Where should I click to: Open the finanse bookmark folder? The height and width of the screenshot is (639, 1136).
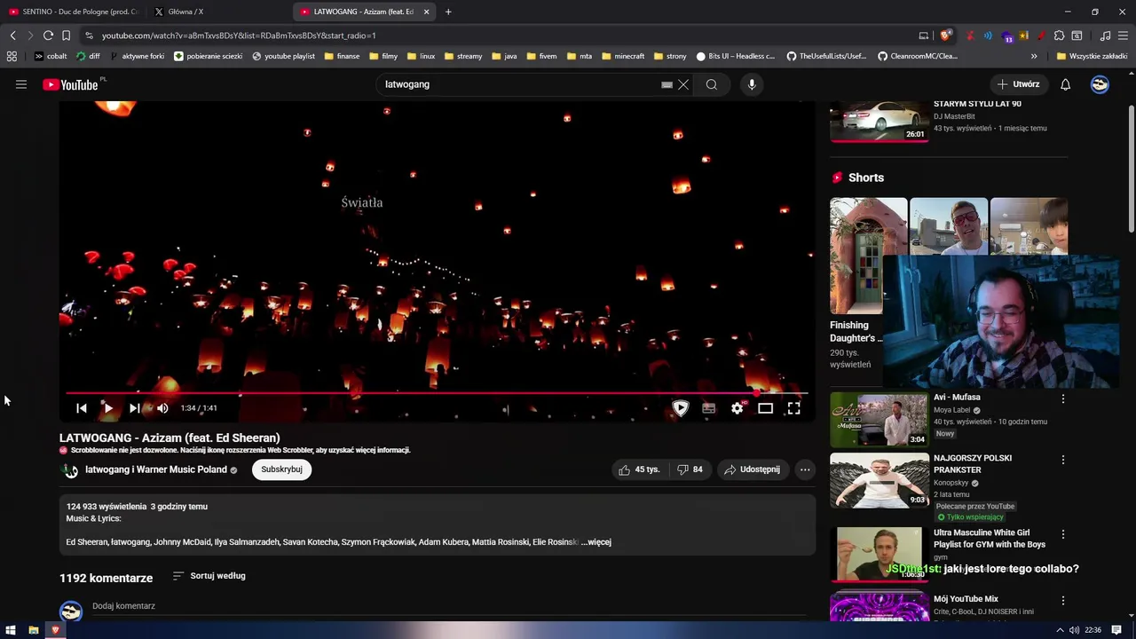pos(342,56)
